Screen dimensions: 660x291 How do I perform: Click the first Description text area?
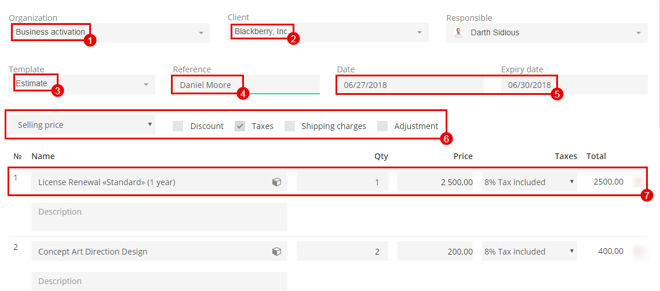[x=159, y=216]
